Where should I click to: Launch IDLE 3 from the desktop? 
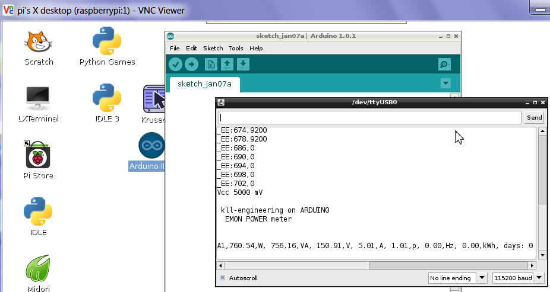[107, 103]
